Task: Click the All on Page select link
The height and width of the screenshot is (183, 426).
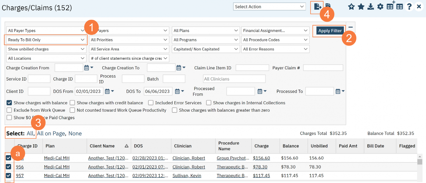Action: click(51, 133)
